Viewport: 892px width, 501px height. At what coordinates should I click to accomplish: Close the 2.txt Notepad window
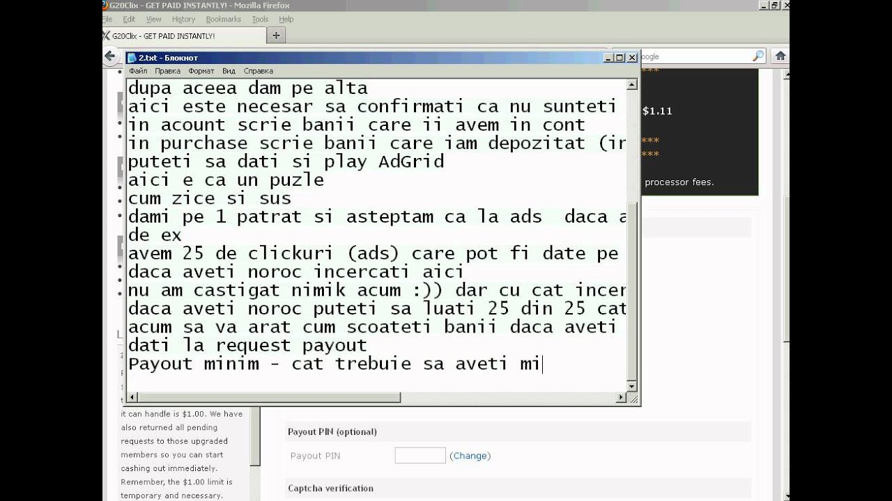(632, 58)
